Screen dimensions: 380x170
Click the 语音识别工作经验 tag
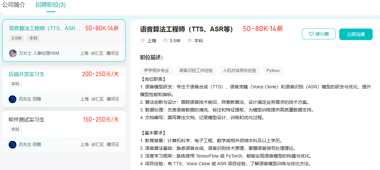(x=196, y=71)
